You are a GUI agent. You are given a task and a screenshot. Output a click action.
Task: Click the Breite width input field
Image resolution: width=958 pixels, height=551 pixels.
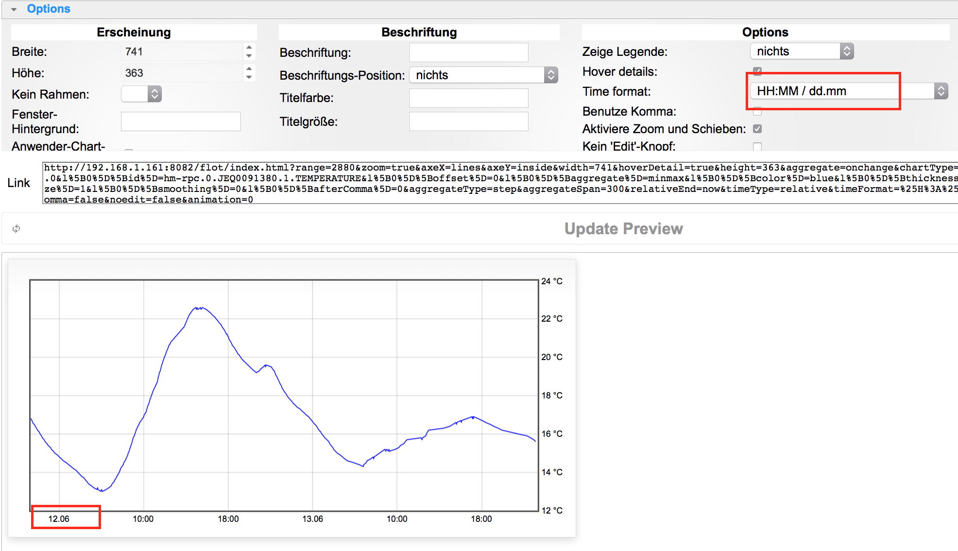point(182,52)
